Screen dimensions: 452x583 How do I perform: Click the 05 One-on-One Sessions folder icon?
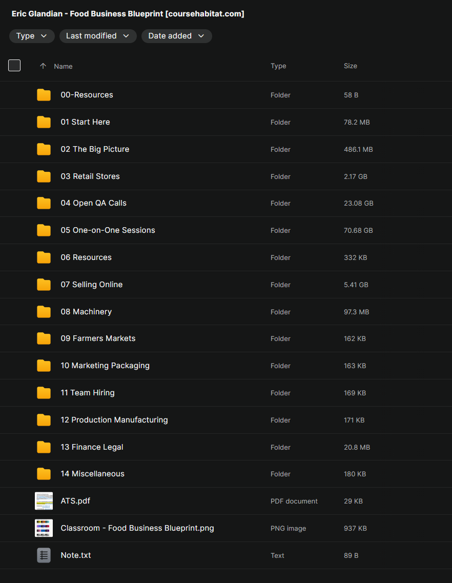[x=44, y=230]
